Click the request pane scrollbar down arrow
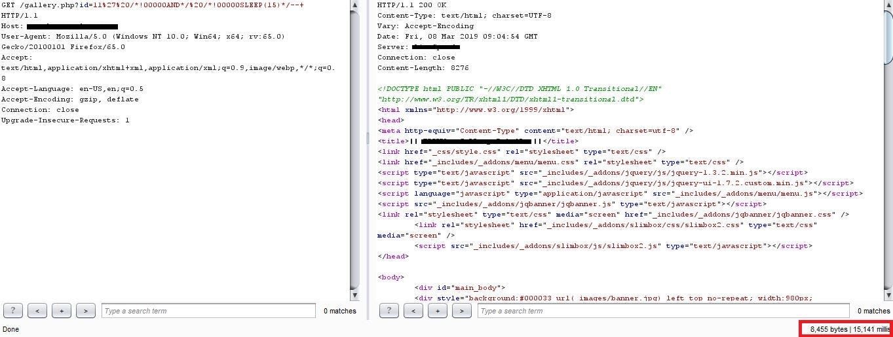Image resolution: width=893 pixels, height=337 pixels. (x=354, y=296)
